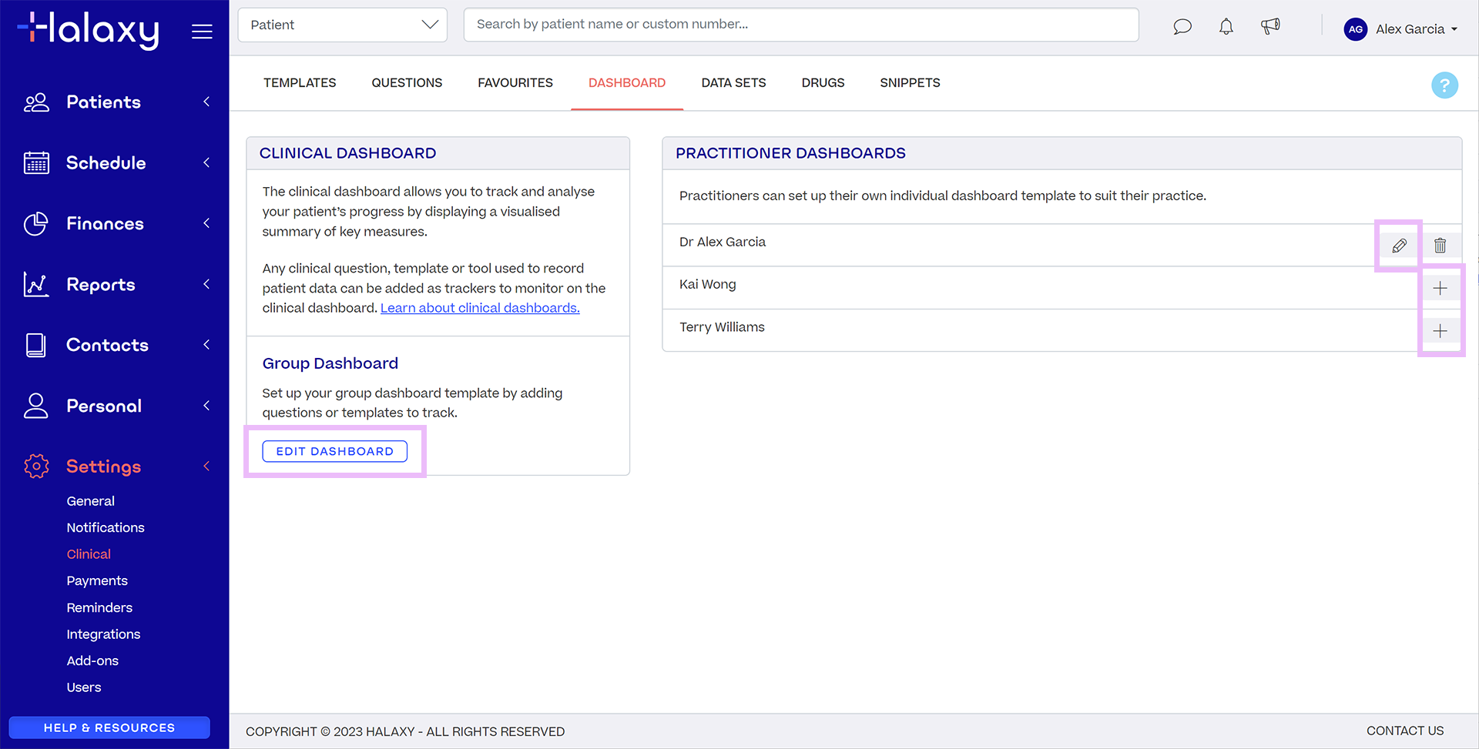This screenshot has width=1479, height=749.
Task: Edit Dr Alex Garcia's dashboard with pencil icon
Action: coord(1398,245)
